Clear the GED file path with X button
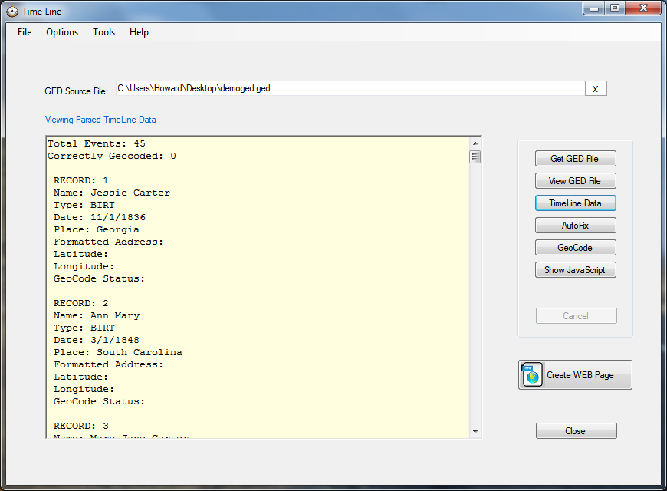 pyautogui.click(x=596, y=87)
